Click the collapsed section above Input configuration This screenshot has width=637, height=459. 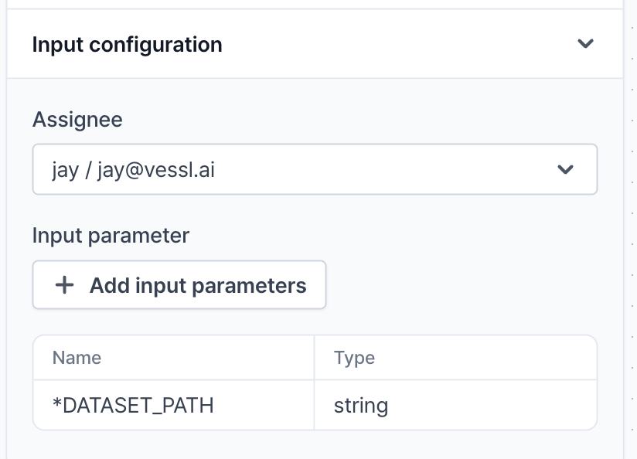click(314, 4)
